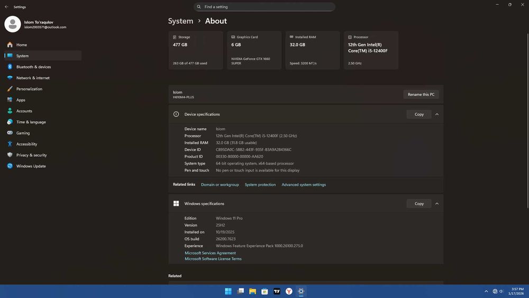Viewport: 529px width, 298px height.
Task: Click the Windows specifications logo icon
Action: [x=176, y=203]
